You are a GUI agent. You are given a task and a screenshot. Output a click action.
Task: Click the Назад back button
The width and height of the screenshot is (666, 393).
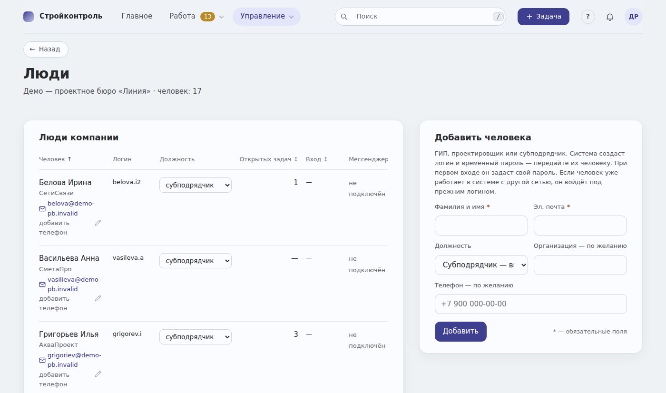(46, 49)
